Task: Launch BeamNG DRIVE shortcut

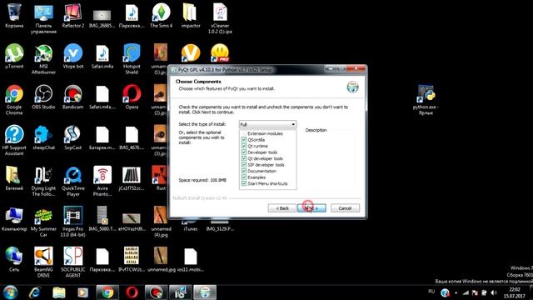Action: pos(43,262)
